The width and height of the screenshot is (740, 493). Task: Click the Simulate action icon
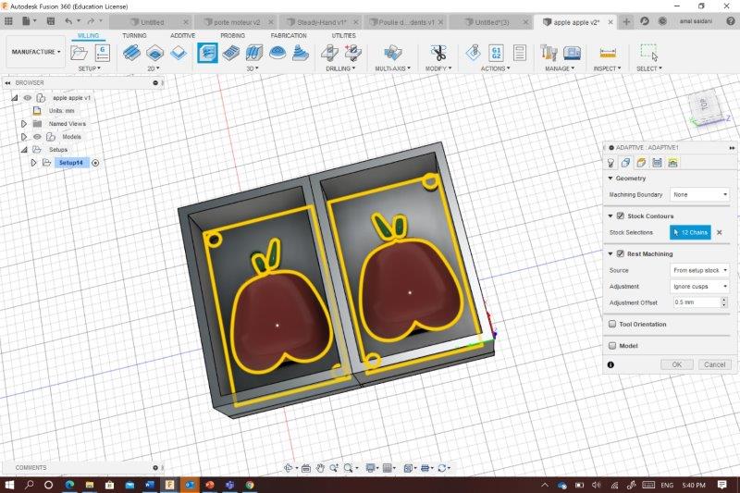tap(474, 53)
